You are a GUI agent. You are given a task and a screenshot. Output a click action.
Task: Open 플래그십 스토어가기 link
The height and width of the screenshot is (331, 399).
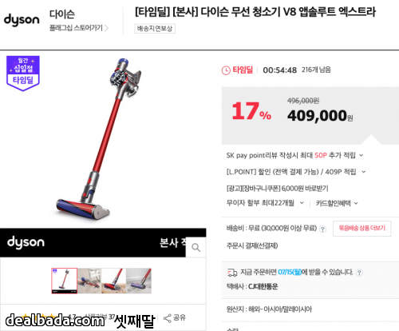pyautogui.click(x=79, y=28)
